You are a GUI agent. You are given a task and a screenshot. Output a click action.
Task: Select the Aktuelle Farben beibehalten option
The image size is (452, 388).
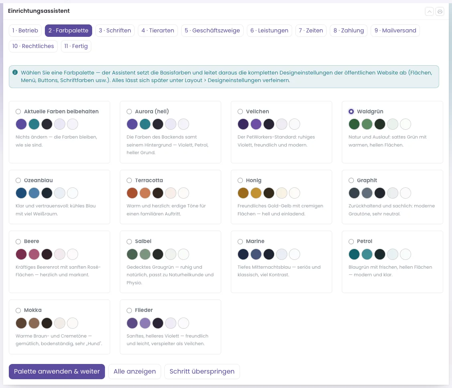18,111
